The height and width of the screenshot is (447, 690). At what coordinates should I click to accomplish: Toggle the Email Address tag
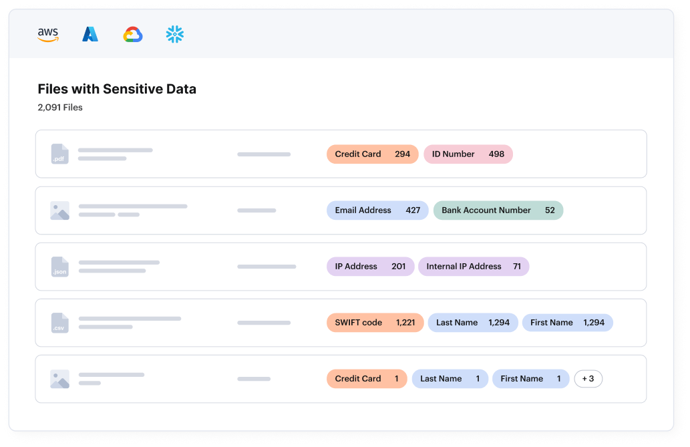point(377,210)
